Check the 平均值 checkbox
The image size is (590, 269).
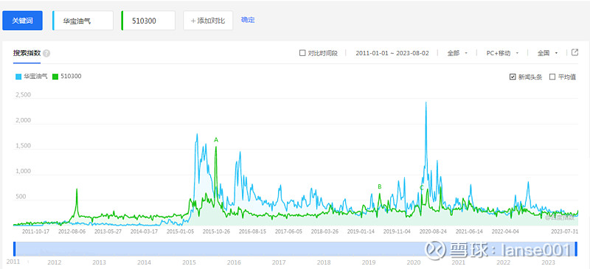click(552, 77)
